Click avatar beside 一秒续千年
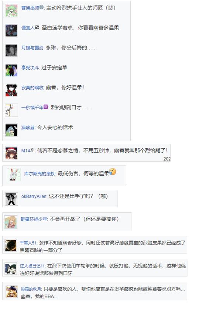 click(x=11, y=110)
